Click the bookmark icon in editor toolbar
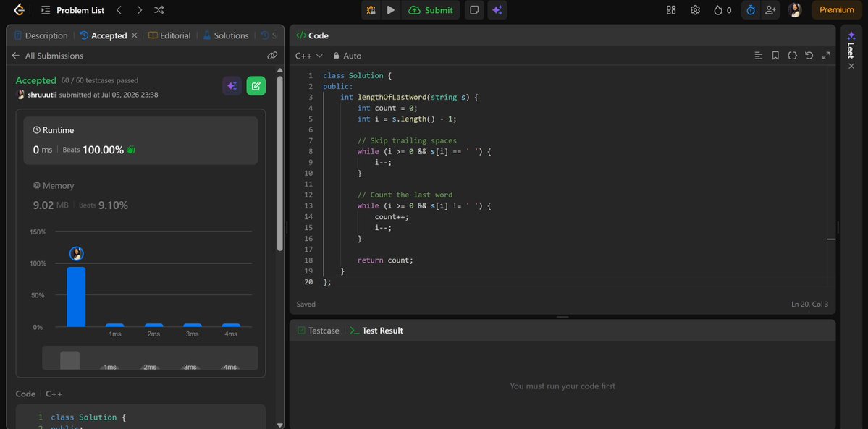 click(775, 56)
